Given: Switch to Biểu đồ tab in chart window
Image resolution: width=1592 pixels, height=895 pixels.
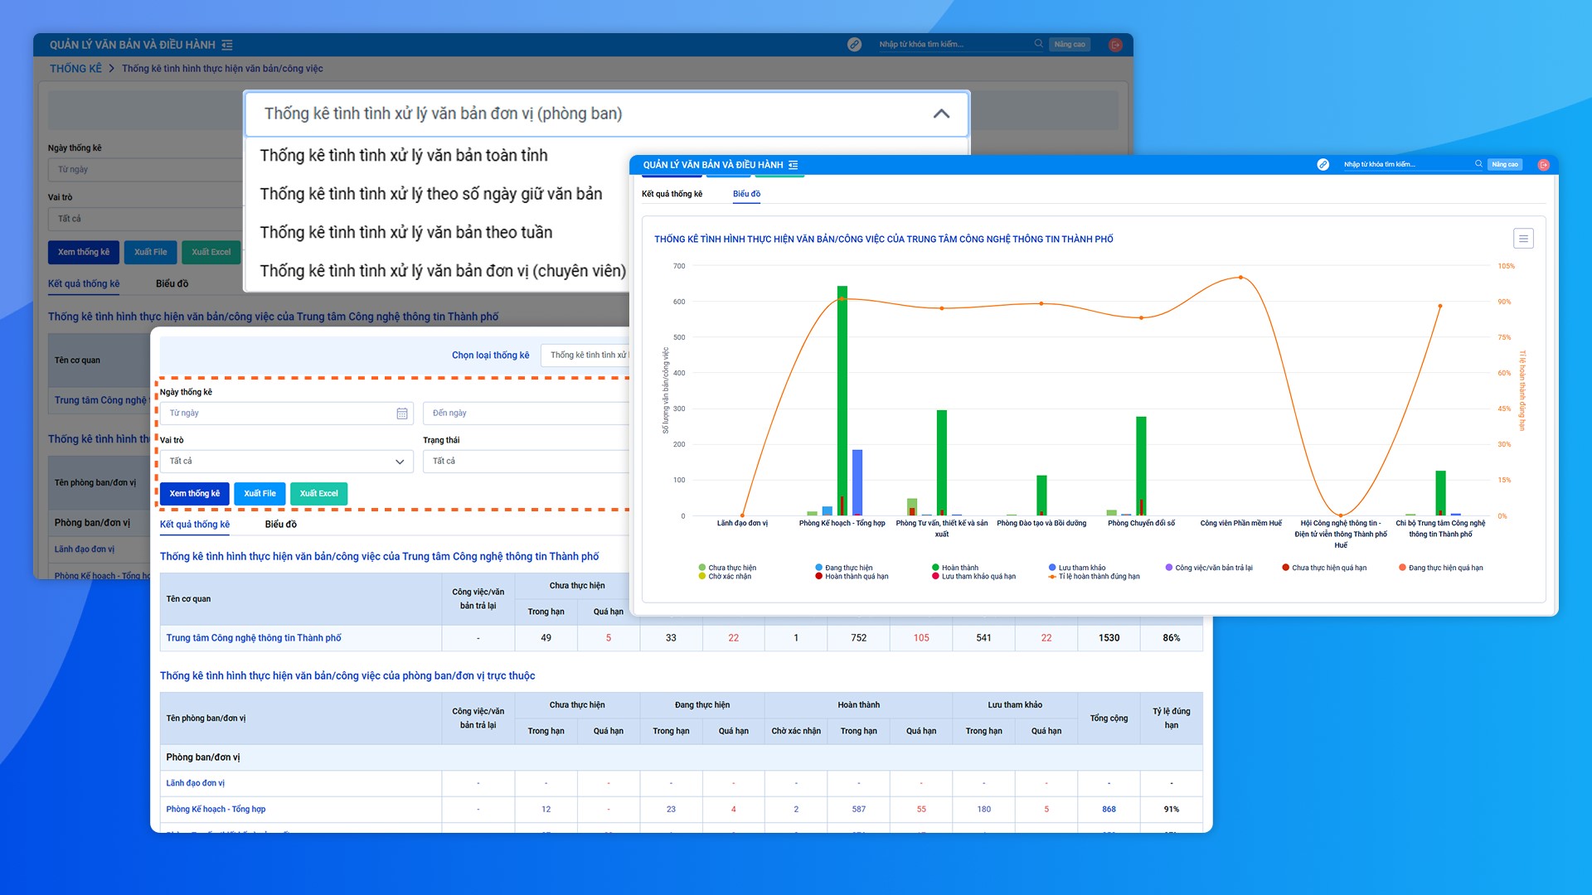Looking at the screenshot, I should pyautogui.click(x=746, y=194).
